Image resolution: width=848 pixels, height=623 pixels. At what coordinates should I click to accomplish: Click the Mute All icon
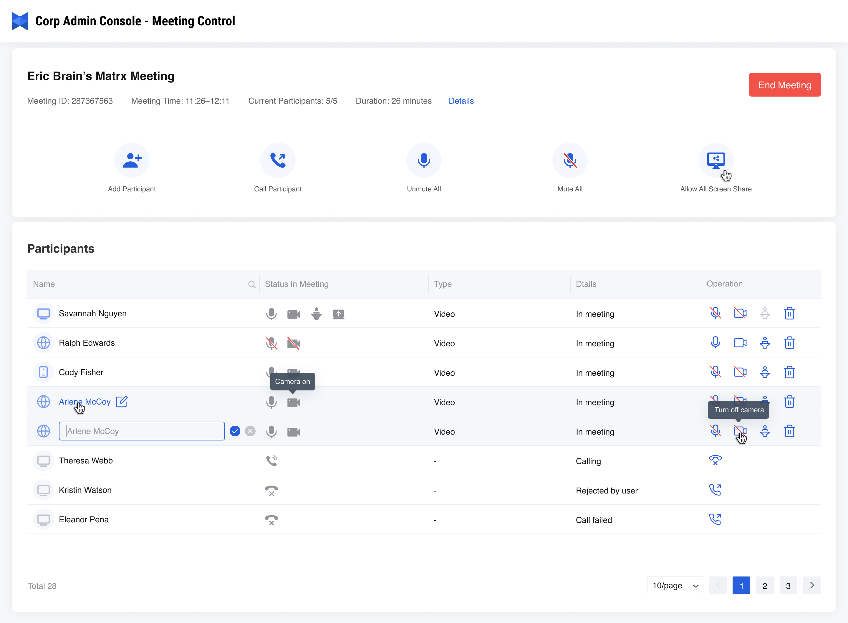569,160
